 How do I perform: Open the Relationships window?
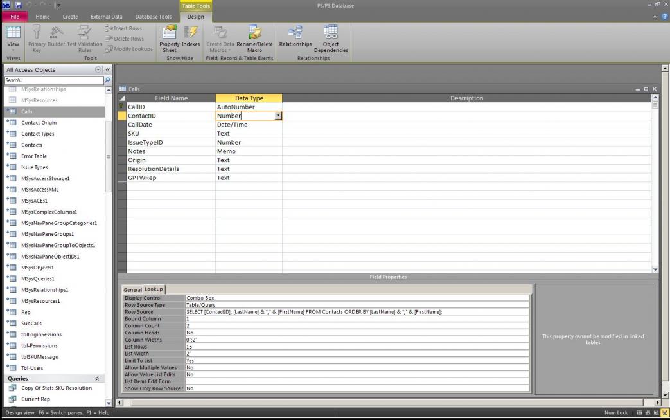click(295, 37)
